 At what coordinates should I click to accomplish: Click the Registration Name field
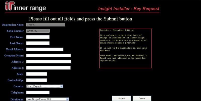pyautogui.click(x=45, y=25)
